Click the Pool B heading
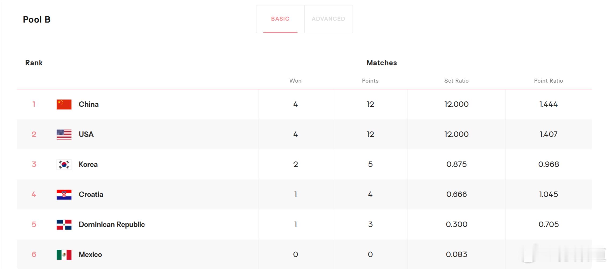The width and height of the screenshot is (611, 269). [37, 20]
